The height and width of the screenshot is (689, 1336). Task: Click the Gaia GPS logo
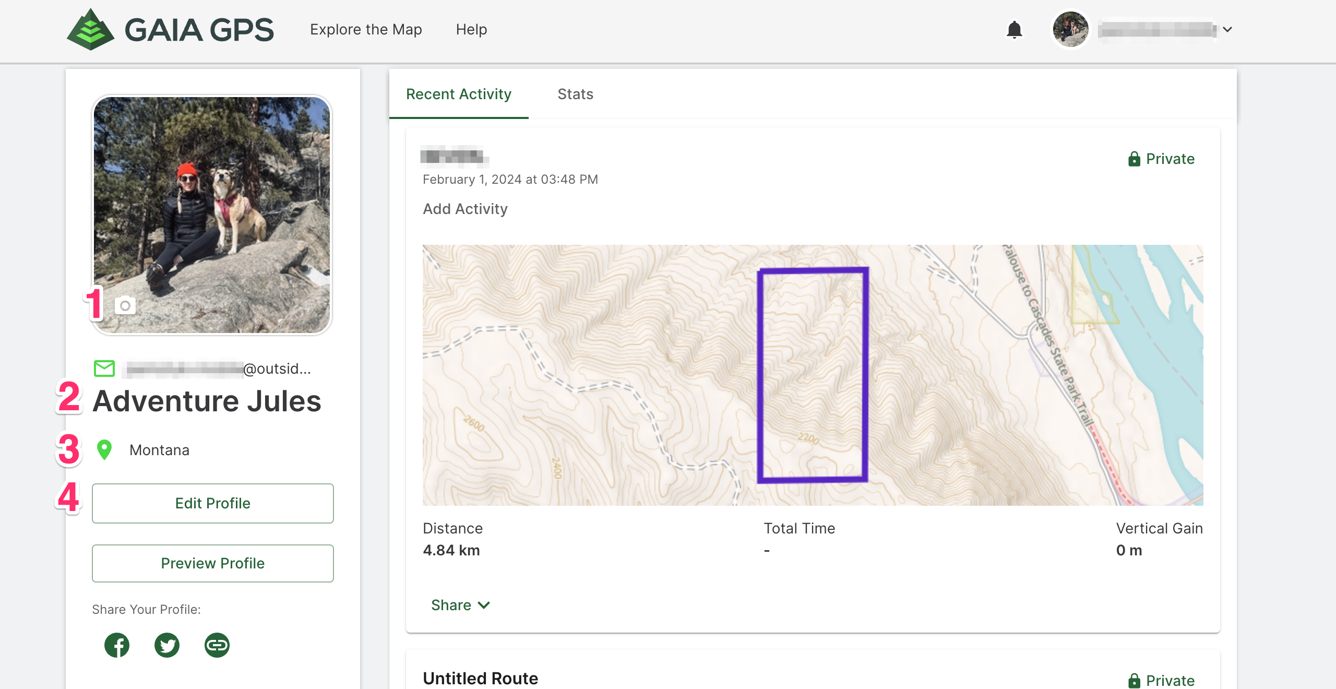[x=170, y=29]
